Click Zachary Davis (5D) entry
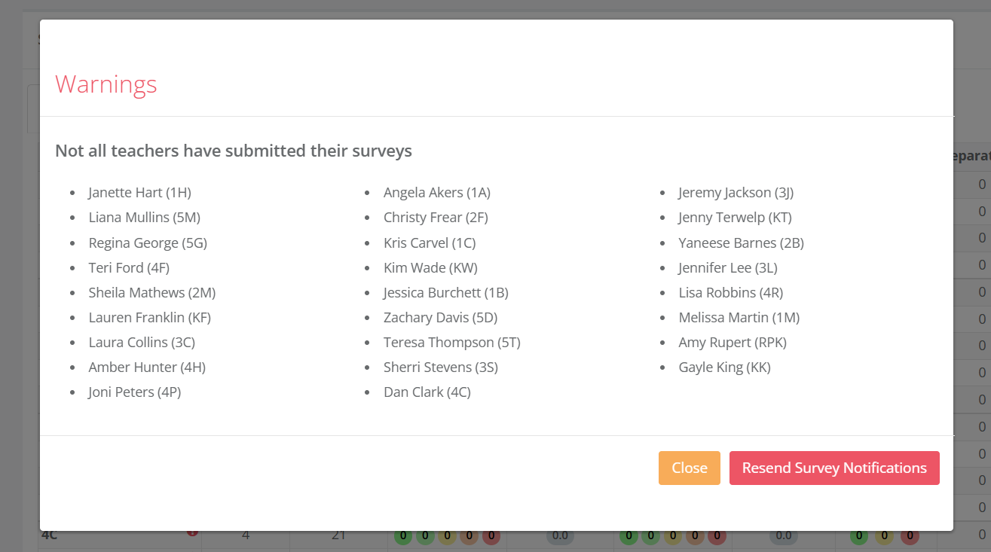Viewport: 991px width, 552px height. click(x=440, y=317)
